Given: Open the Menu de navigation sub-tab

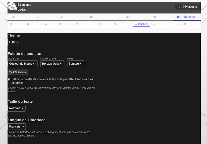Looking at the screenshot, I should tap(166, 24).
